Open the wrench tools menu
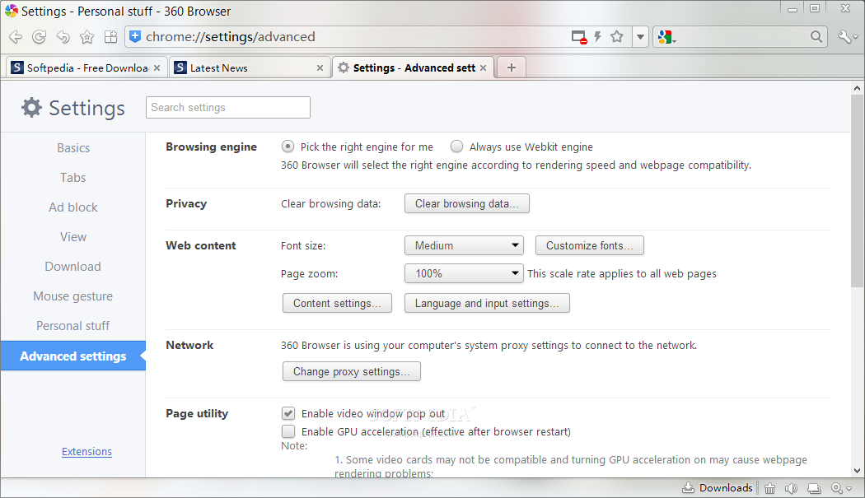865x498 pixels. tap(847, 37)
